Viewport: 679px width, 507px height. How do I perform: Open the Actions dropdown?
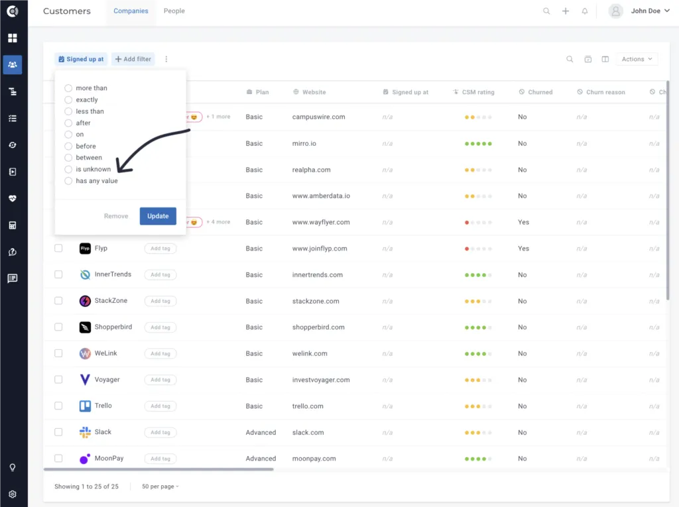pos(637,60)
